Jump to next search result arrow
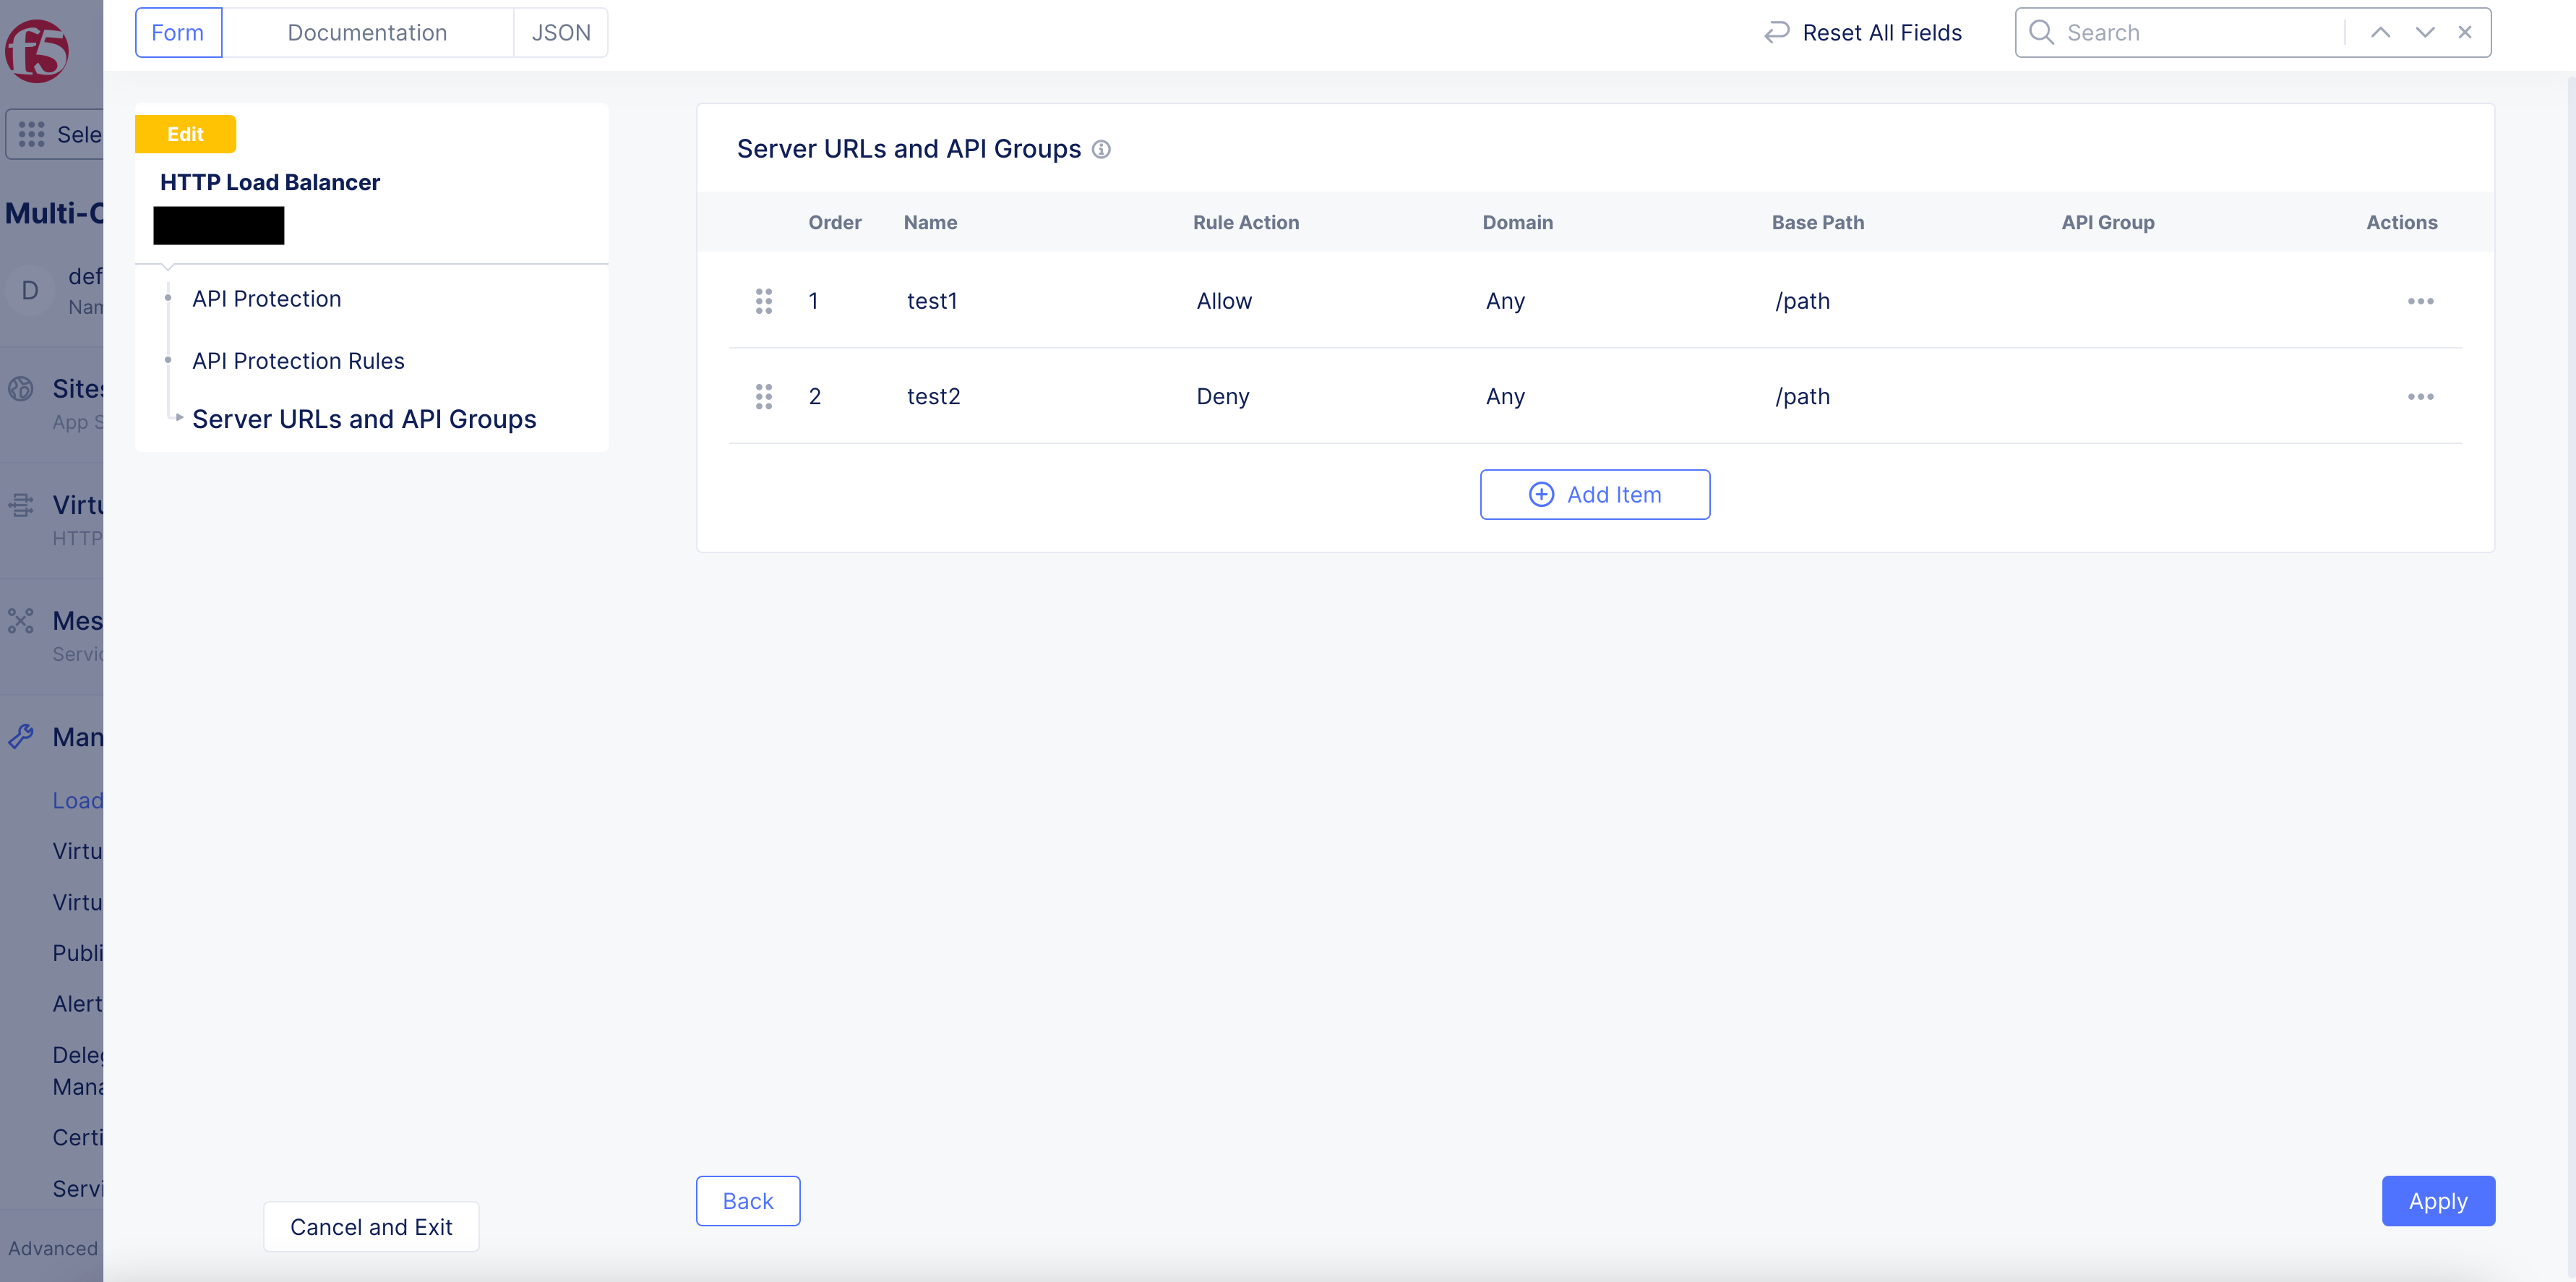 pyautogui.click(x=2424, y=33)
